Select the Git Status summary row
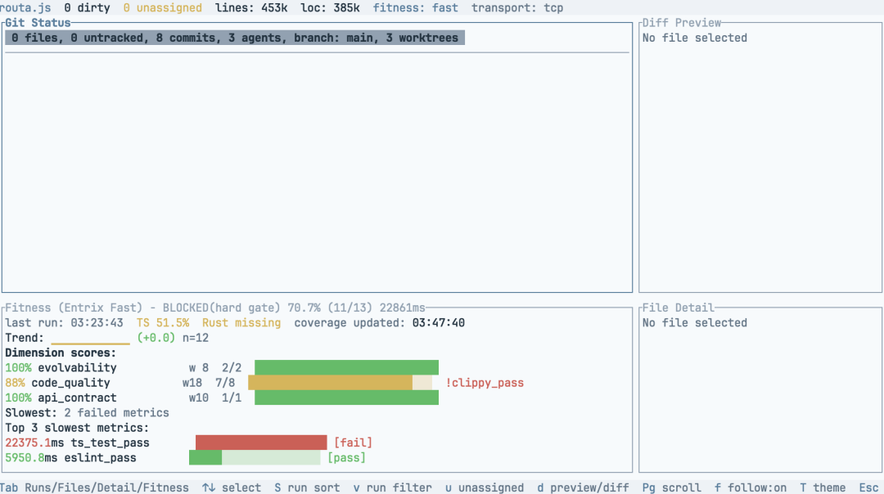The image size is (884, 494). [x=235, y=38]
